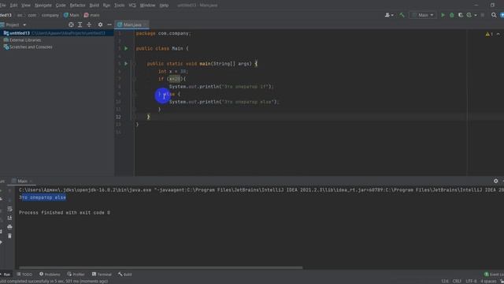The height and width of the screenshot is (284, 504).
Task: Open the Build menu
Action: (94, 6)
